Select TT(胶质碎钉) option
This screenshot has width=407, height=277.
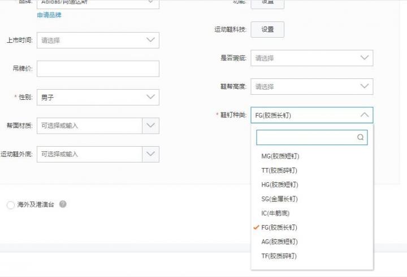pos(279,170)
